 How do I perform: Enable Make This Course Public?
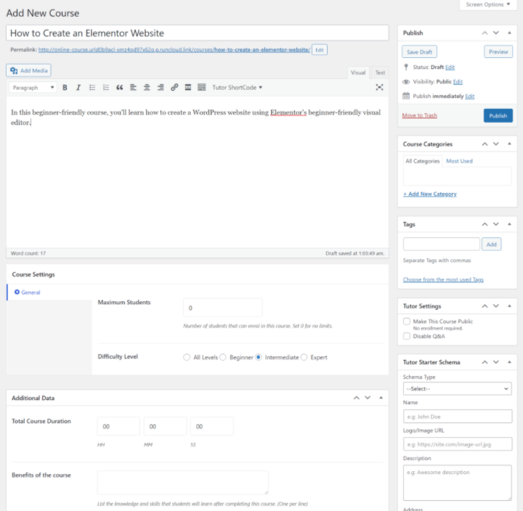coord(407,321)
